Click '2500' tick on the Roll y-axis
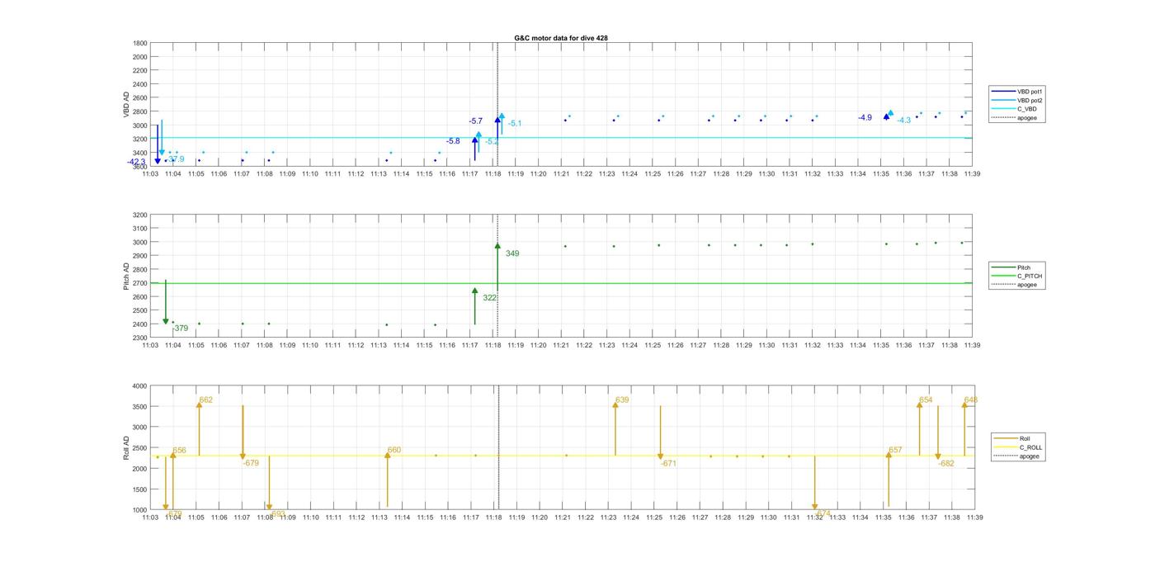Viewport: 1155px width, 572px height. pyautogui.click(x=139, y=448)
